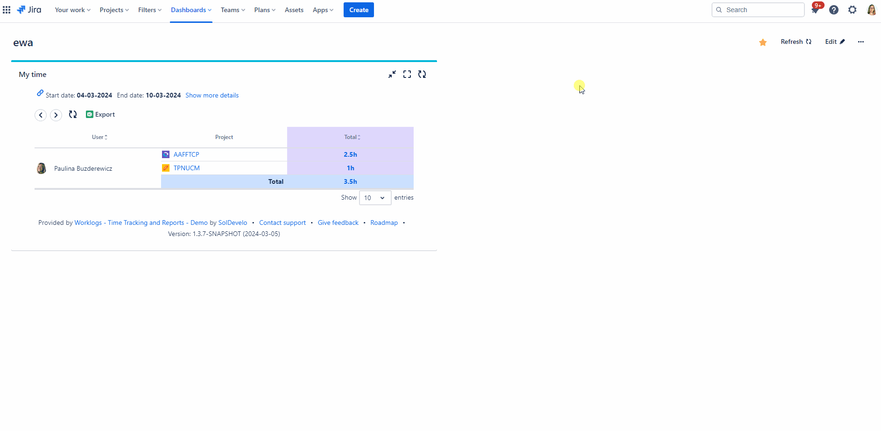Image resolution: width=881 pixels, height=431 pixels.
Task: Open the Atlassian app switcher grid
Action: (7, 9)
